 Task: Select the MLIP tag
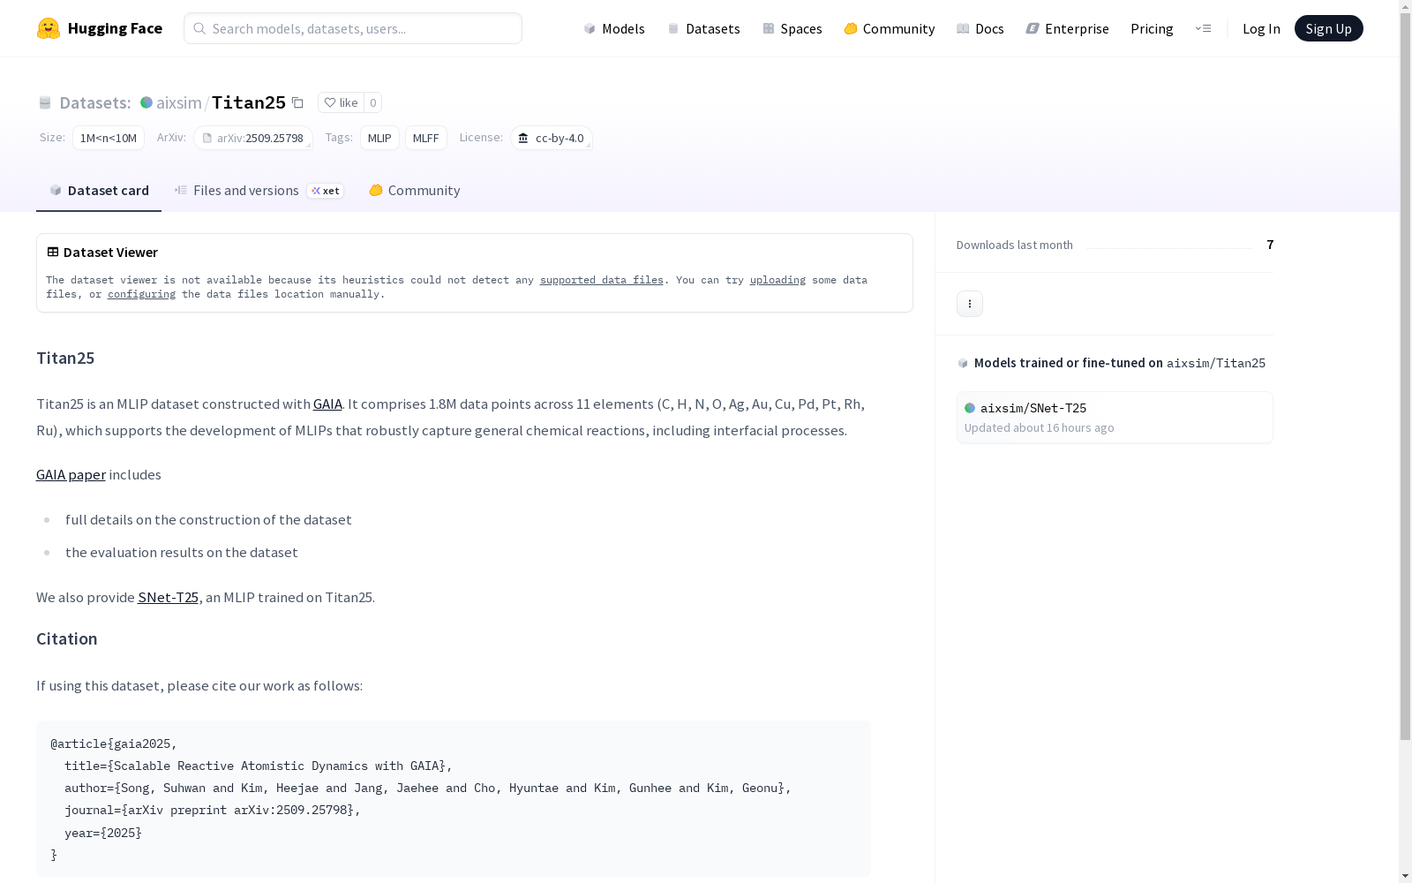(379, 138)
